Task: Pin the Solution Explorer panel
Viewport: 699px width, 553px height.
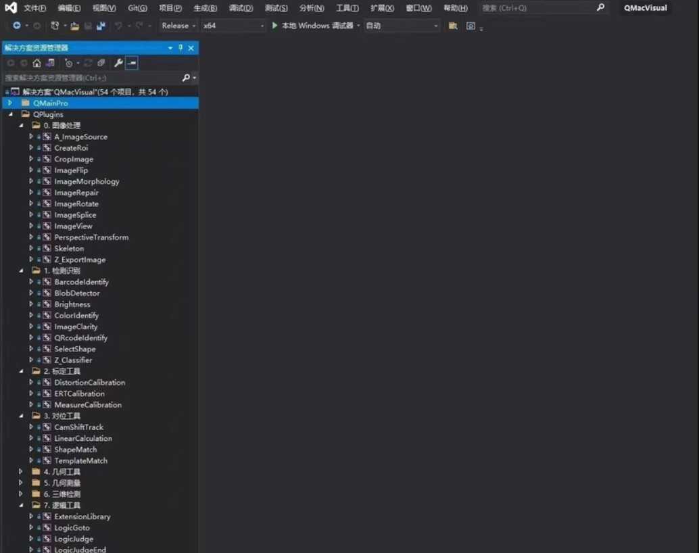Action: click(180, 48)
